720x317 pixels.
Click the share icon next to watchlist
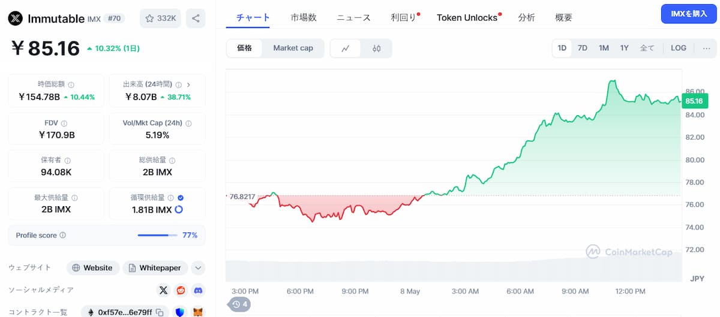[196, 19]
